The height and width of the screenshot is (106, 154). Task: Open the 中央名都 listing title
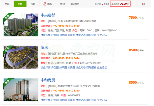48,15
